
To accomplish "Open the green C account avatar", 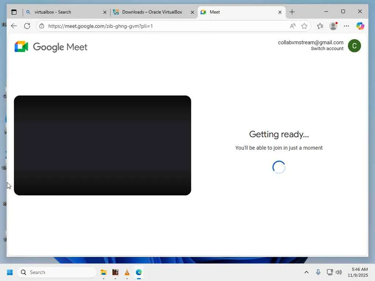I will coord(354,46).
